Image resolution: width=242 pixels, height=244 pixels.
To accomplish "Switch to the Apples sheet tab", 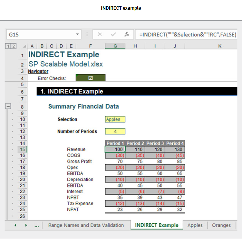I will [x=195, y=225].
